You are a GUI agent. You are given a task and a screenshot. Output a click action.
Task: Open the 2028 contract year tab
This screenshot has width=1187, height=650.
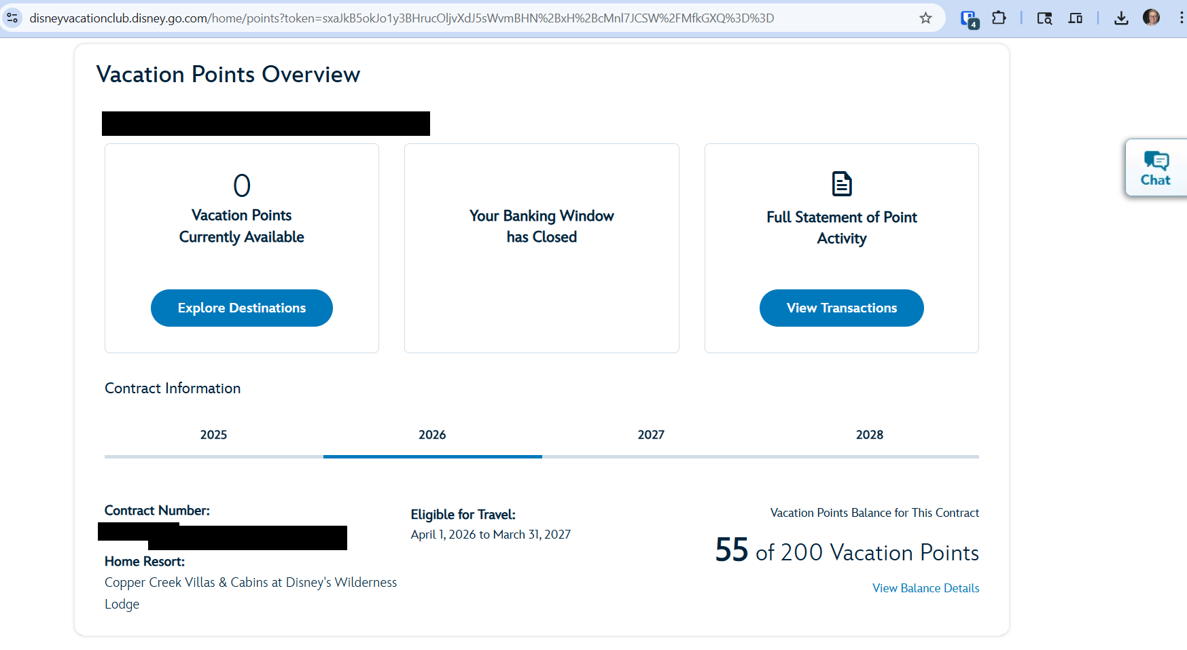tap(869, 435)
